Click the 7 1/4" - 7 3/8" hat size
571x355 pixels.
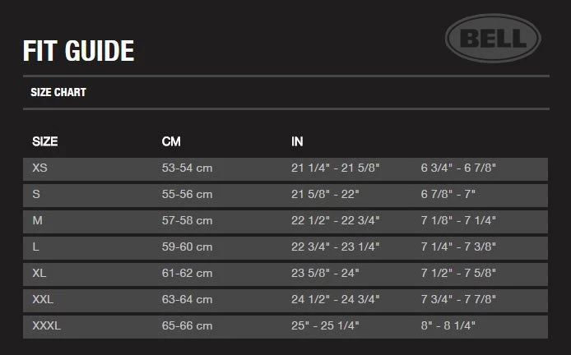458,247
